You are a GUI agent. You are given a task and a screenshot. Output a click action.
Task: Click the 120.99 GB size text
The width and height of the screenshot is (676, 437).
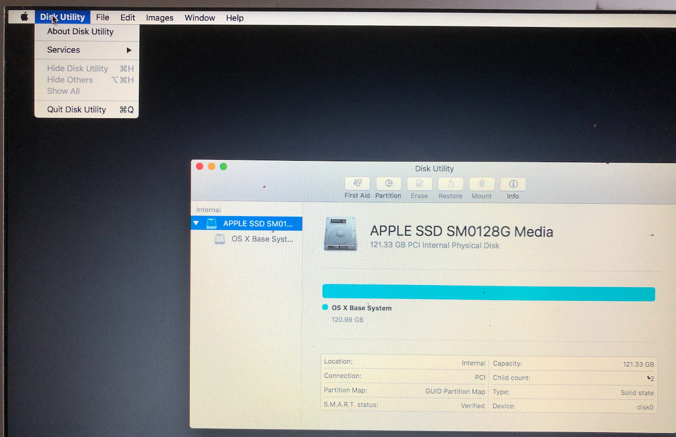[347, 320]
